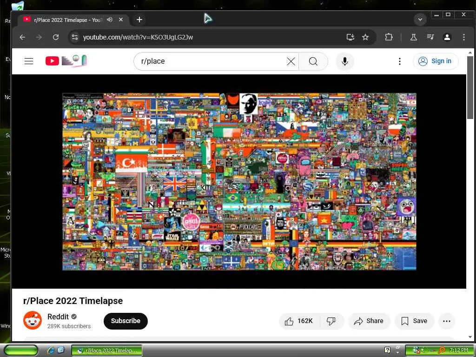Screen dimensions: 476x357
Task: Click the 289K subscribers text
Action: click(x=69, y=326)
